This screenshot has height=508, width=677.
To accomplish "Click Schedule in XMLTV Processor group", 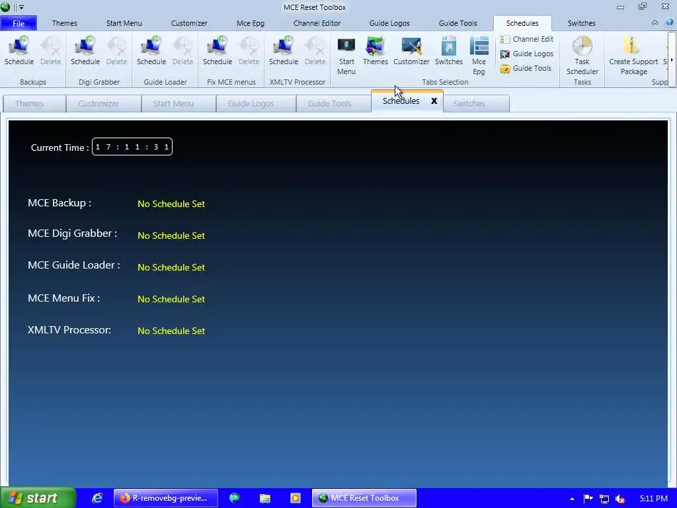I will [x=283, y=51].
